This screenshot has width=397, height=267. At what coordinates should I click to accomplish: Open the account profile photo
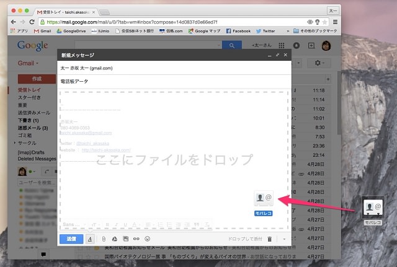(326, 45)
